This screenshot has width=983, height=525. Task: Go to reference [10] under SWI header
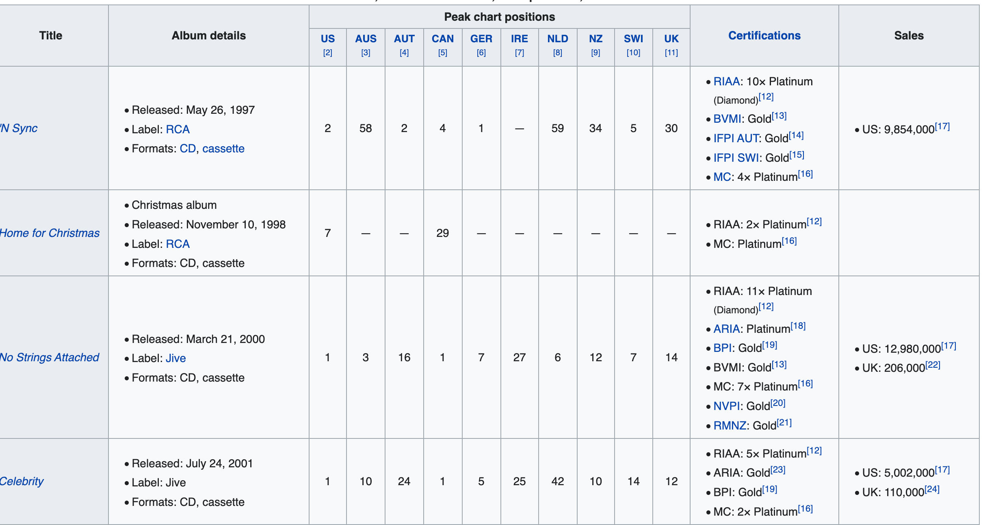pyautogui.click(x=634, y=53)
